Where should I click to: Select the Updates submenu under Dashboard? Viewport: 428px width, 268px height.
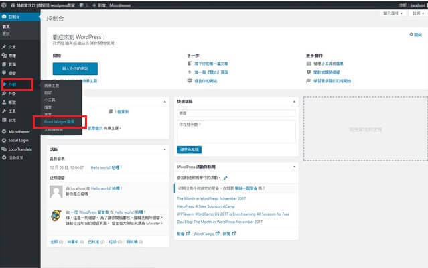6,34
